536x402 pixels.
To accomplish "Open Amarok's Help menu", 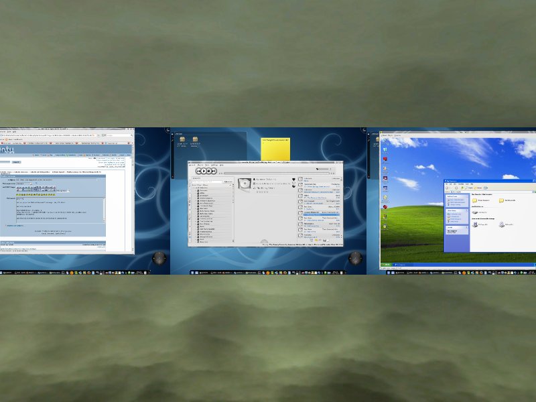I will click(222, 165).
